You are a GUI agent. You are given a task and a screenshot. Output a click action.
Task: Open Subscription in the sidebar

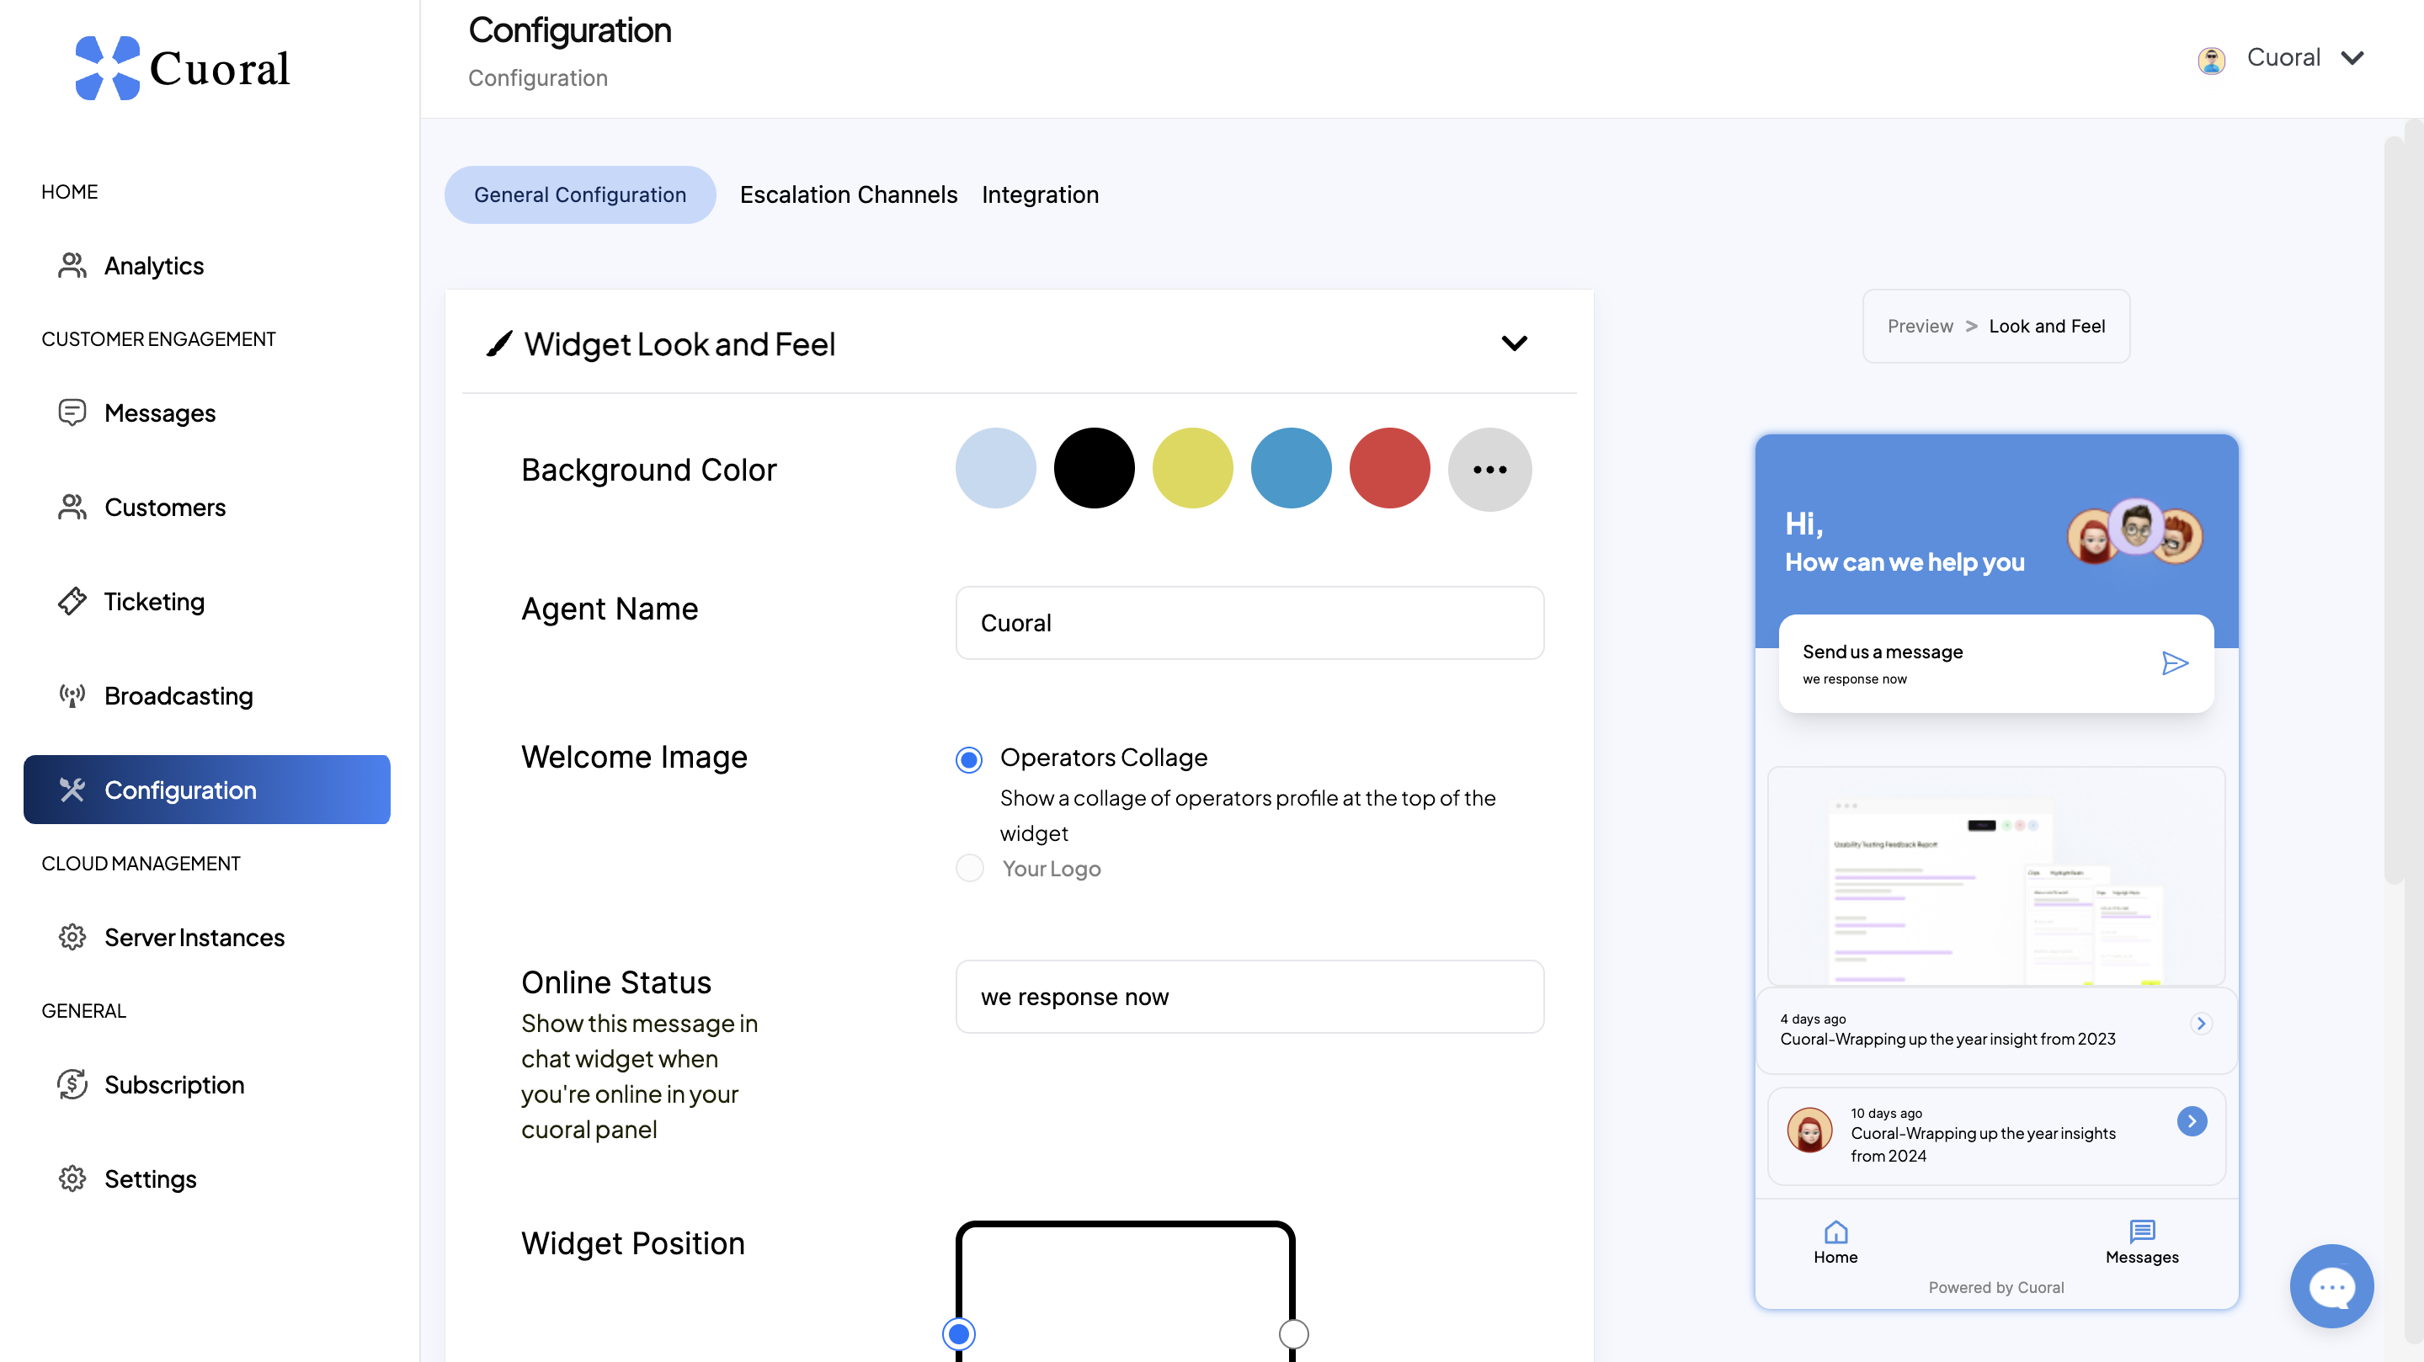point(174,1084)
